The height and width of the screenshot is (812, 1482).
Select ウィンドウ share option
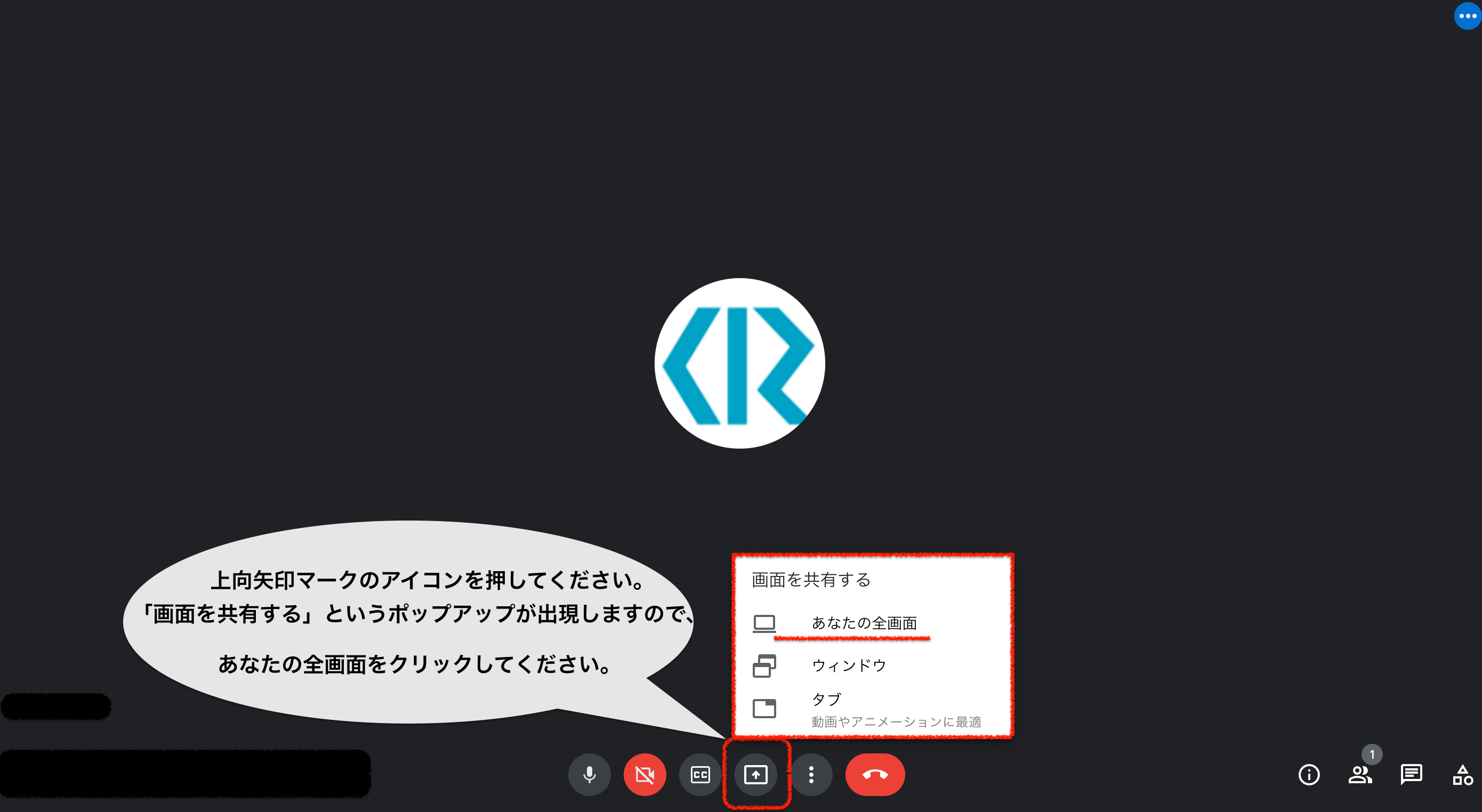849,665
